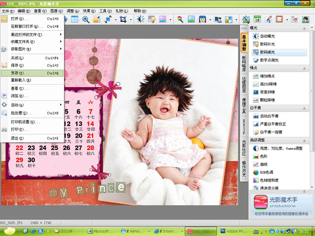Open the 效果 menu in menu bar

click(x=89, y=11)
